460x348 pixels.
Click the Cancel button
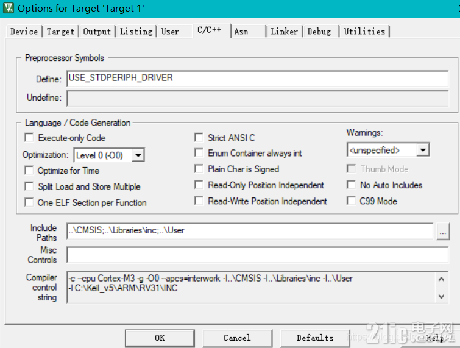click(x=237, y=338)
